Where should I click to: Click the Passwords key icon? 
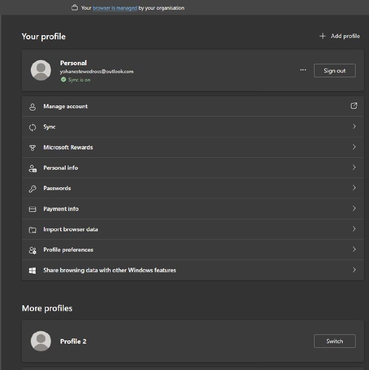[x=32, y=189]
